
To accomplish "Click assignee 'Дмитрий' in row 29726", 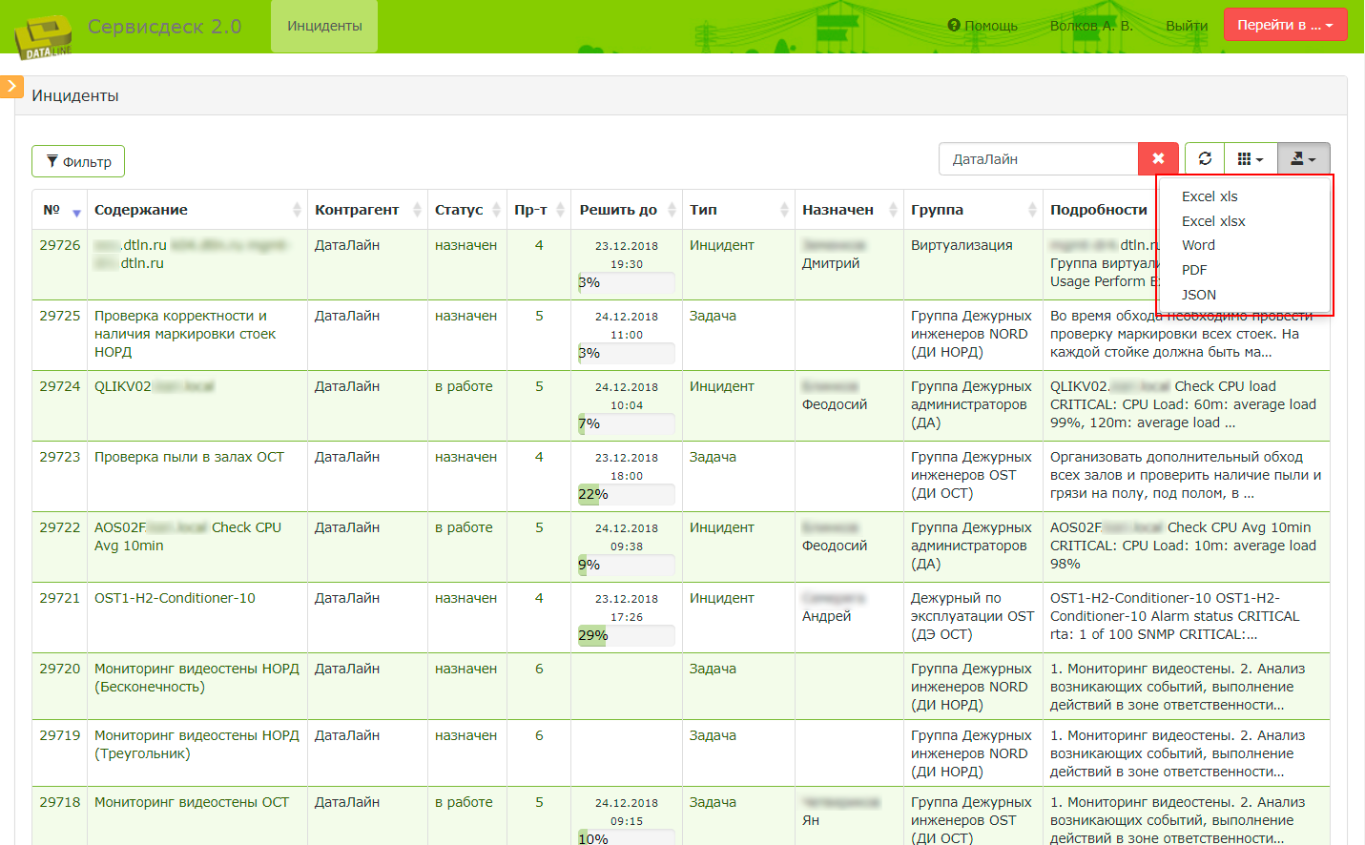I will tap(831, 263).
